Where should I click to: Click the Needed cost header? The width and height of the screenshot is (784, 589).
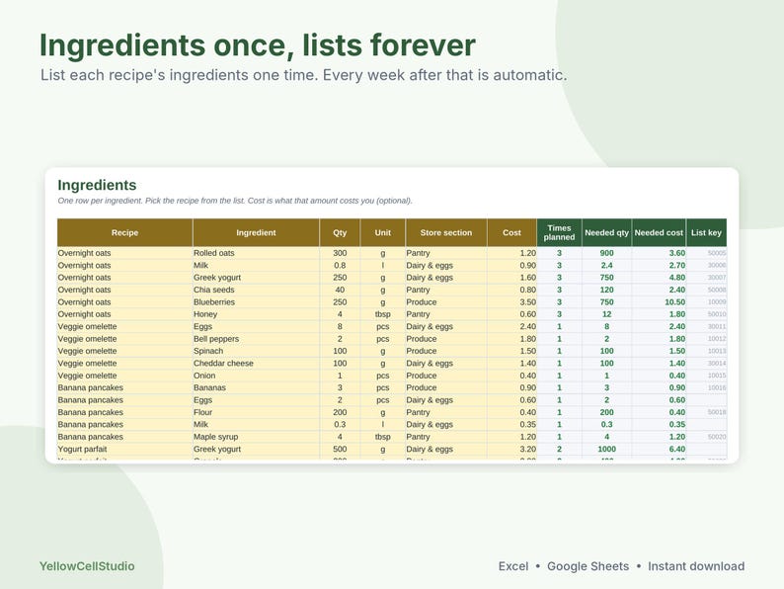659,232
